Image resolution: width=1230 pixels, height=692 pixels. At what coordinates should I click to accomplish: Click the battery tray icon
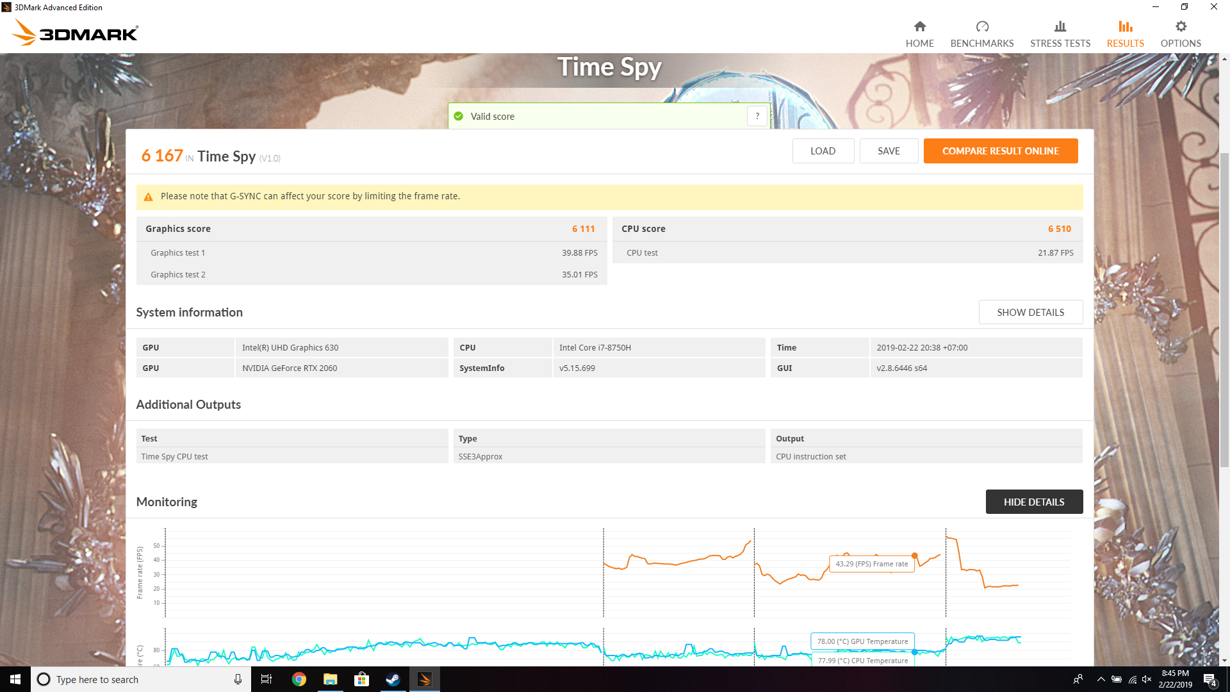(x=1117, y=679)
